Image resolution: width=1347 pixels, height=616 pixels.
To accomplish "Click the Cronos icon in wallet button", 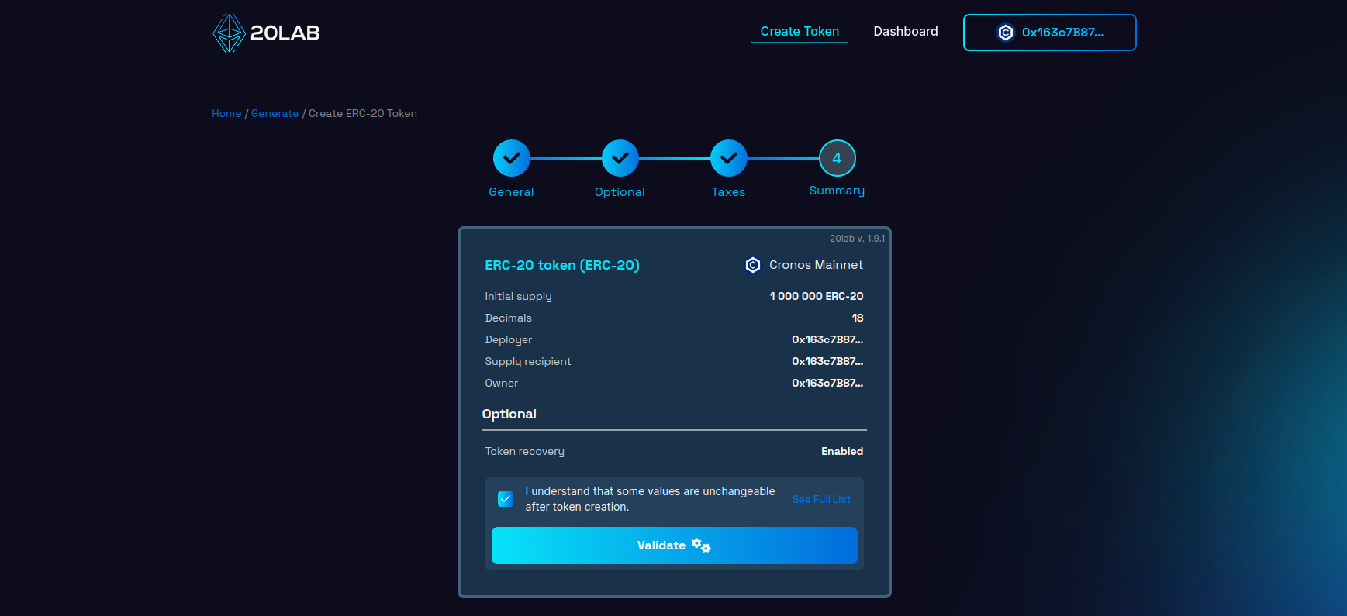I will [x=1006, y=33].
